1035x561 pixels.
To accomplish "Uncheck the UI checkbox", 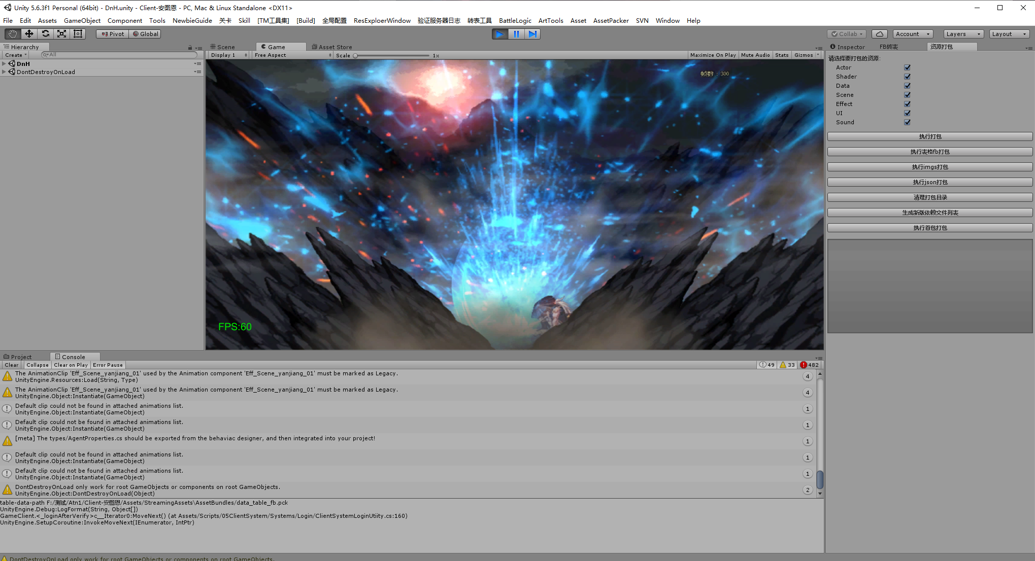I will [x=907, y=113].
